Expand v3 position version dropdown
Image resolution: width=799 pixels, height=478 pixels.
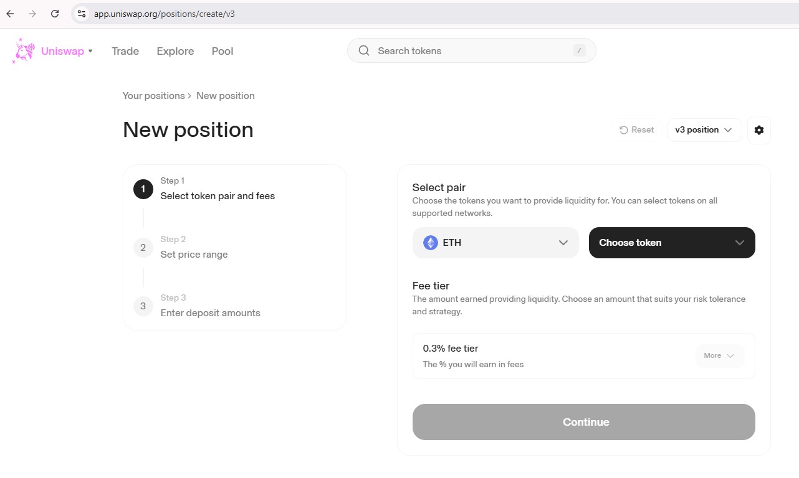[x=704, y=130]
